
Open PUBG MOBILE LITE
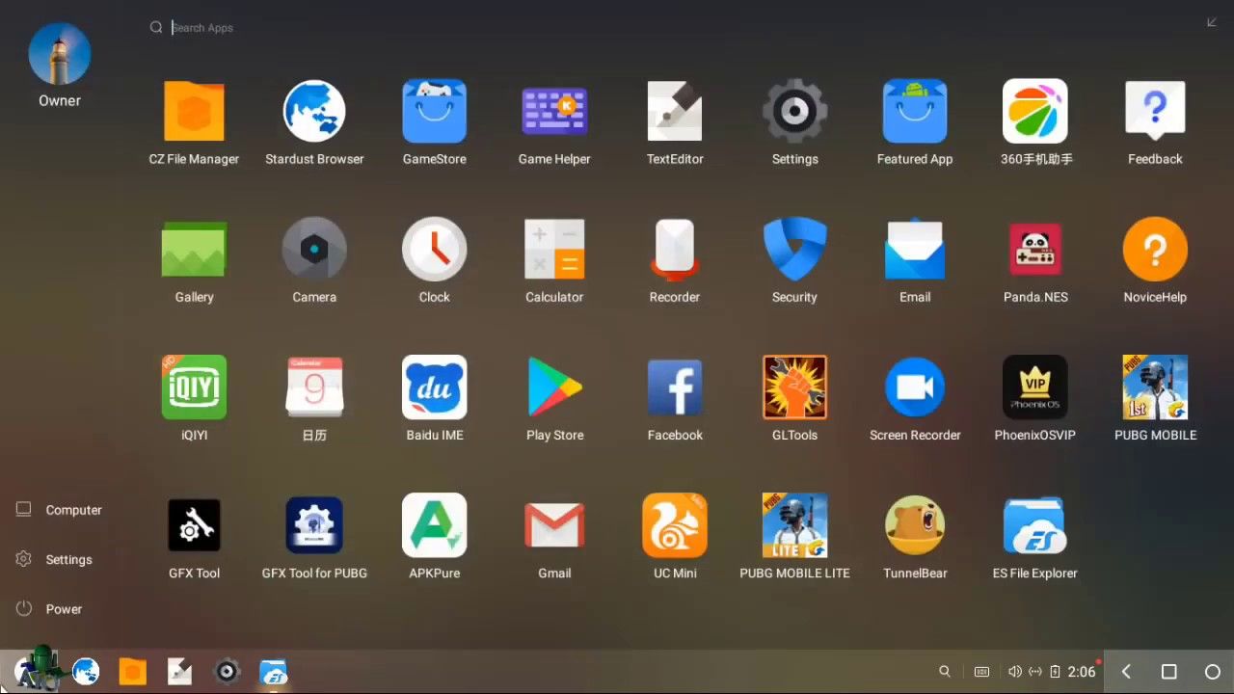point(794,525)
